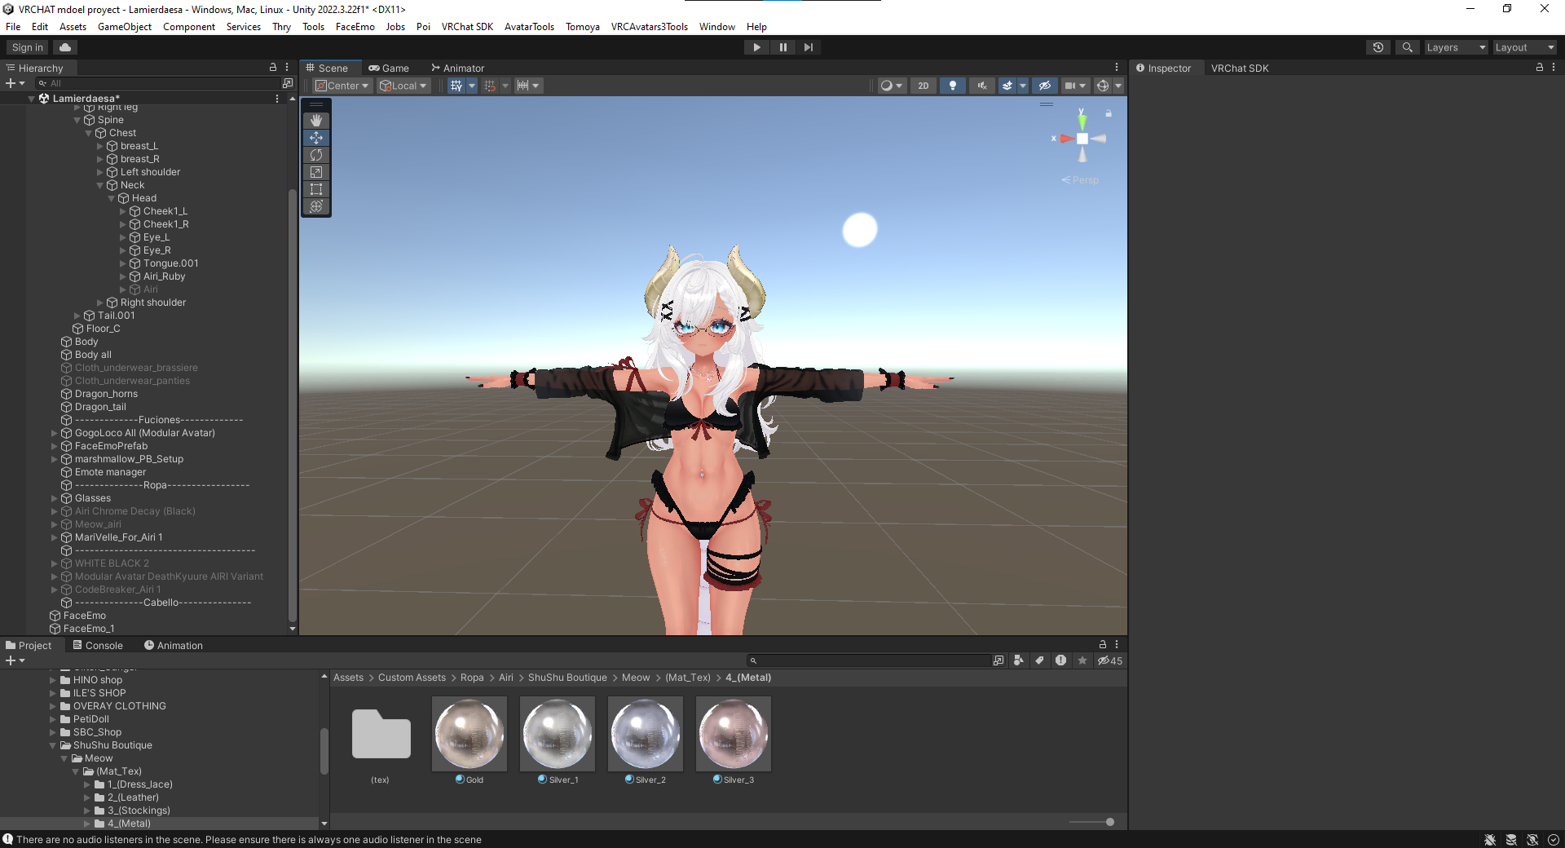Screen dimensions: 1565x848
Task: Select the Gold material thumbnail
Action: click(x=469, y=734)
